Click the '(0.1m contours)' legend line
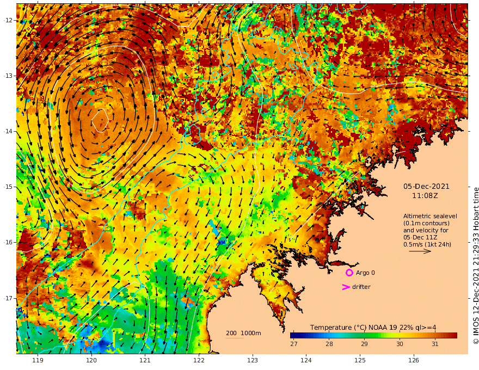Image resolution: width=479 pixels, height=370 pixels. (426, 223)
